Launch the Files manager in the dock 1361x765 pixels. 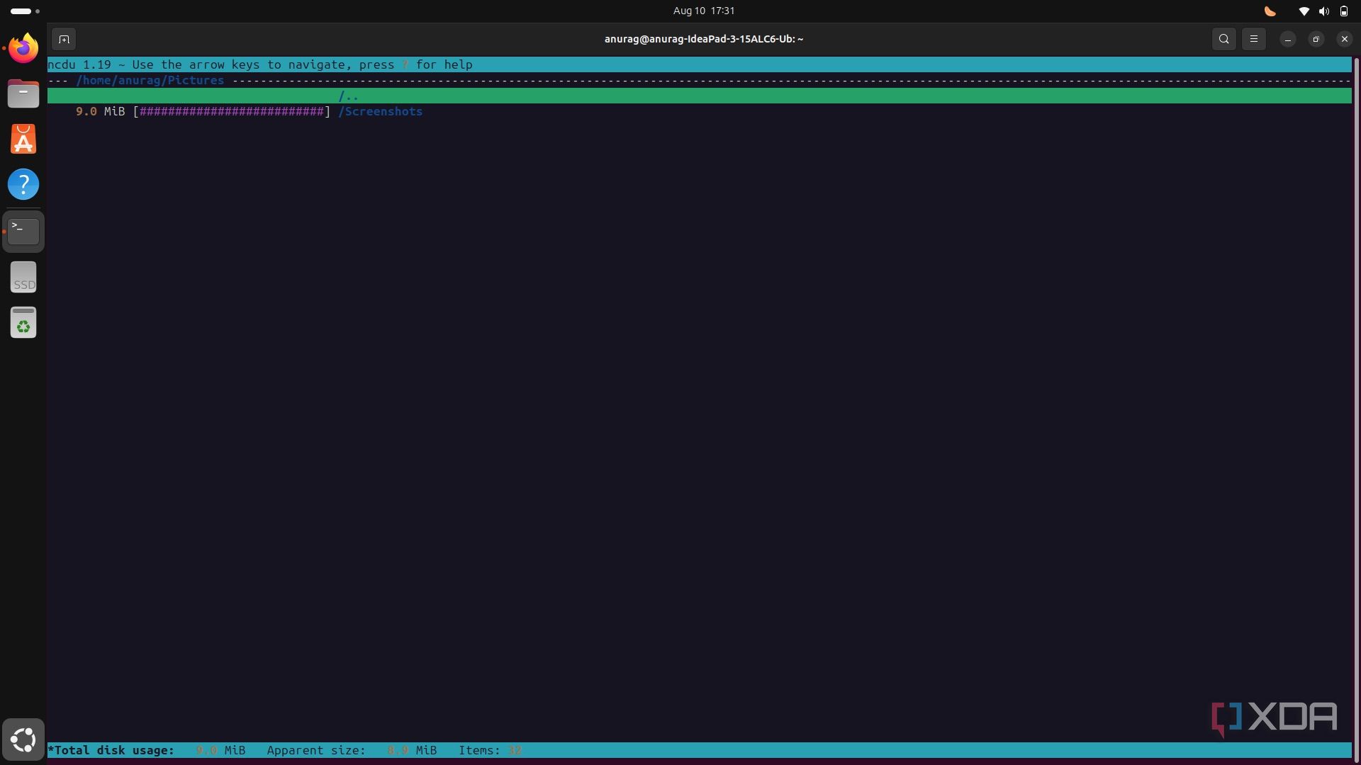coord(23,93)
